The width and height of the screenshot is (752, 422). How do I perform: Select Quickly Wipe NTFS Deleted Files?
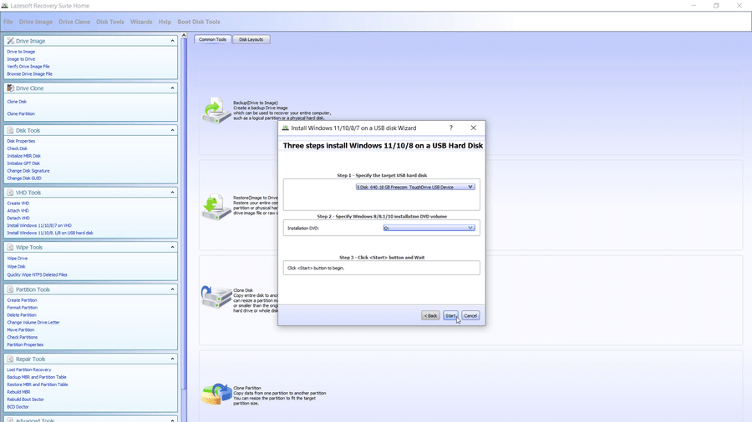click(38, 274)
